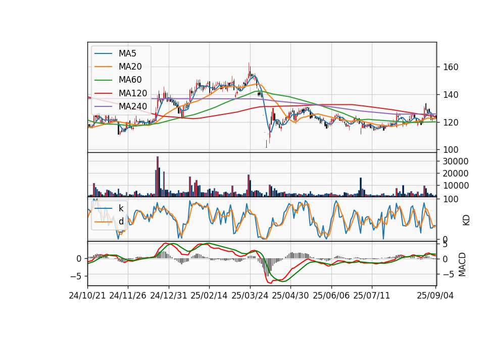Click the orange MA20 legend line swatch

(103, 67)
